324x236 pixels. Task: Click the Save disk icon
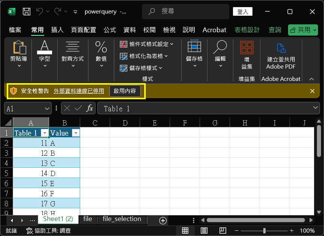click(x=27, y=12)
